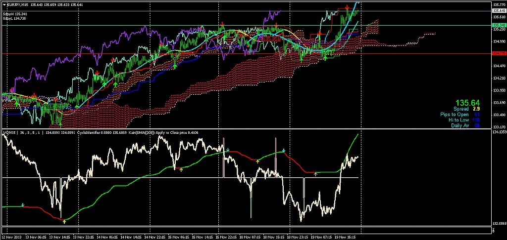Click the red 134.735 price tag
The height and width of the screenshot is (240, 507).
pyautogui.click(x=498, y=53)
